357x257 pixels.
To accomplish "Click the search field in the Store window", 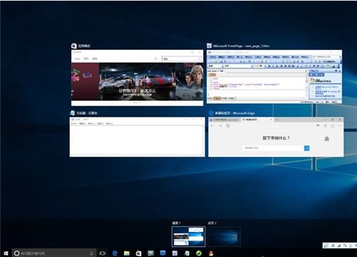I will pos(181,59).
